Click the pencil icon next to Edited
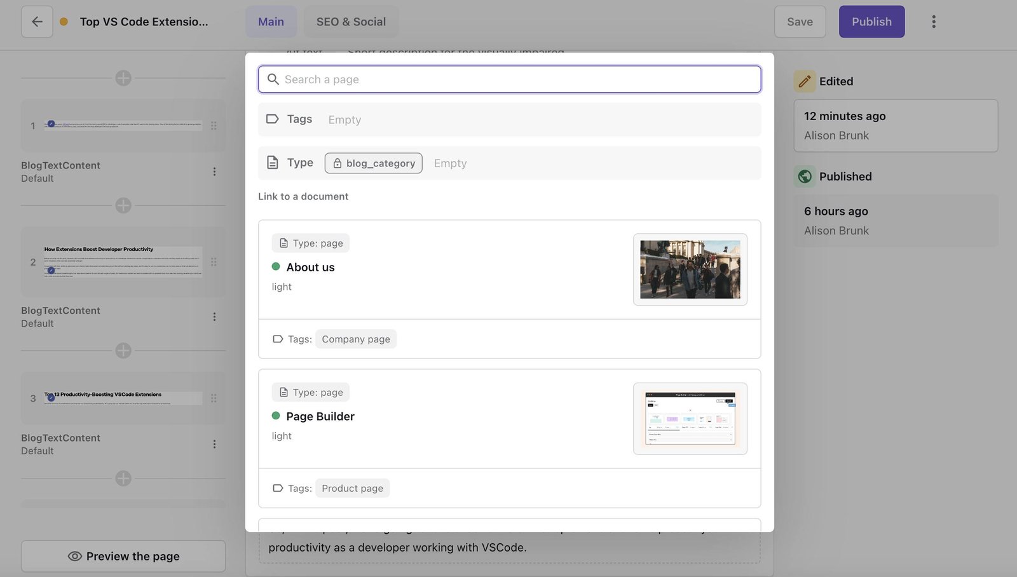 (x=804, y=81)
